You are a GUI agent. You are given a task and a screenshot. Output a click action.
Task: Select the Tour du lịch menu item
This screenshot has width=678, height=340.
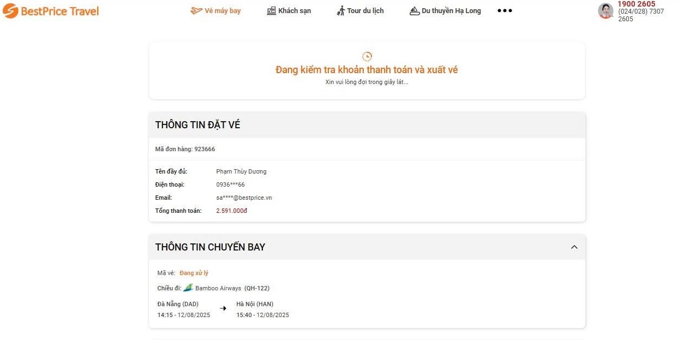(366, 10)
